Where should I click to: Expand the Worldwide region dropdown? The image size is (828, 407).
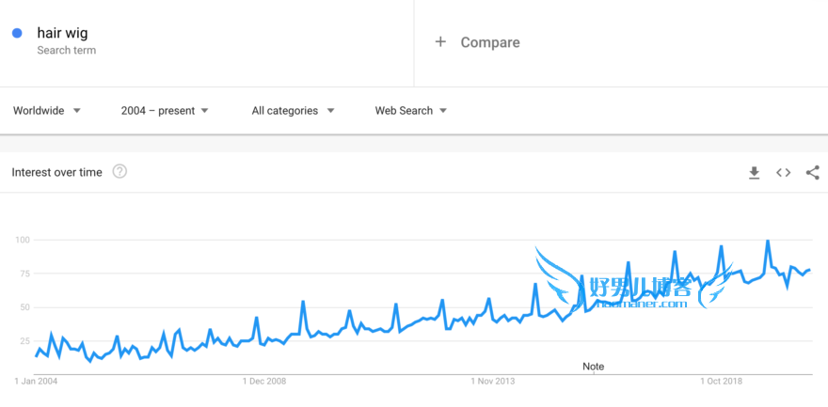click(47, 111)
